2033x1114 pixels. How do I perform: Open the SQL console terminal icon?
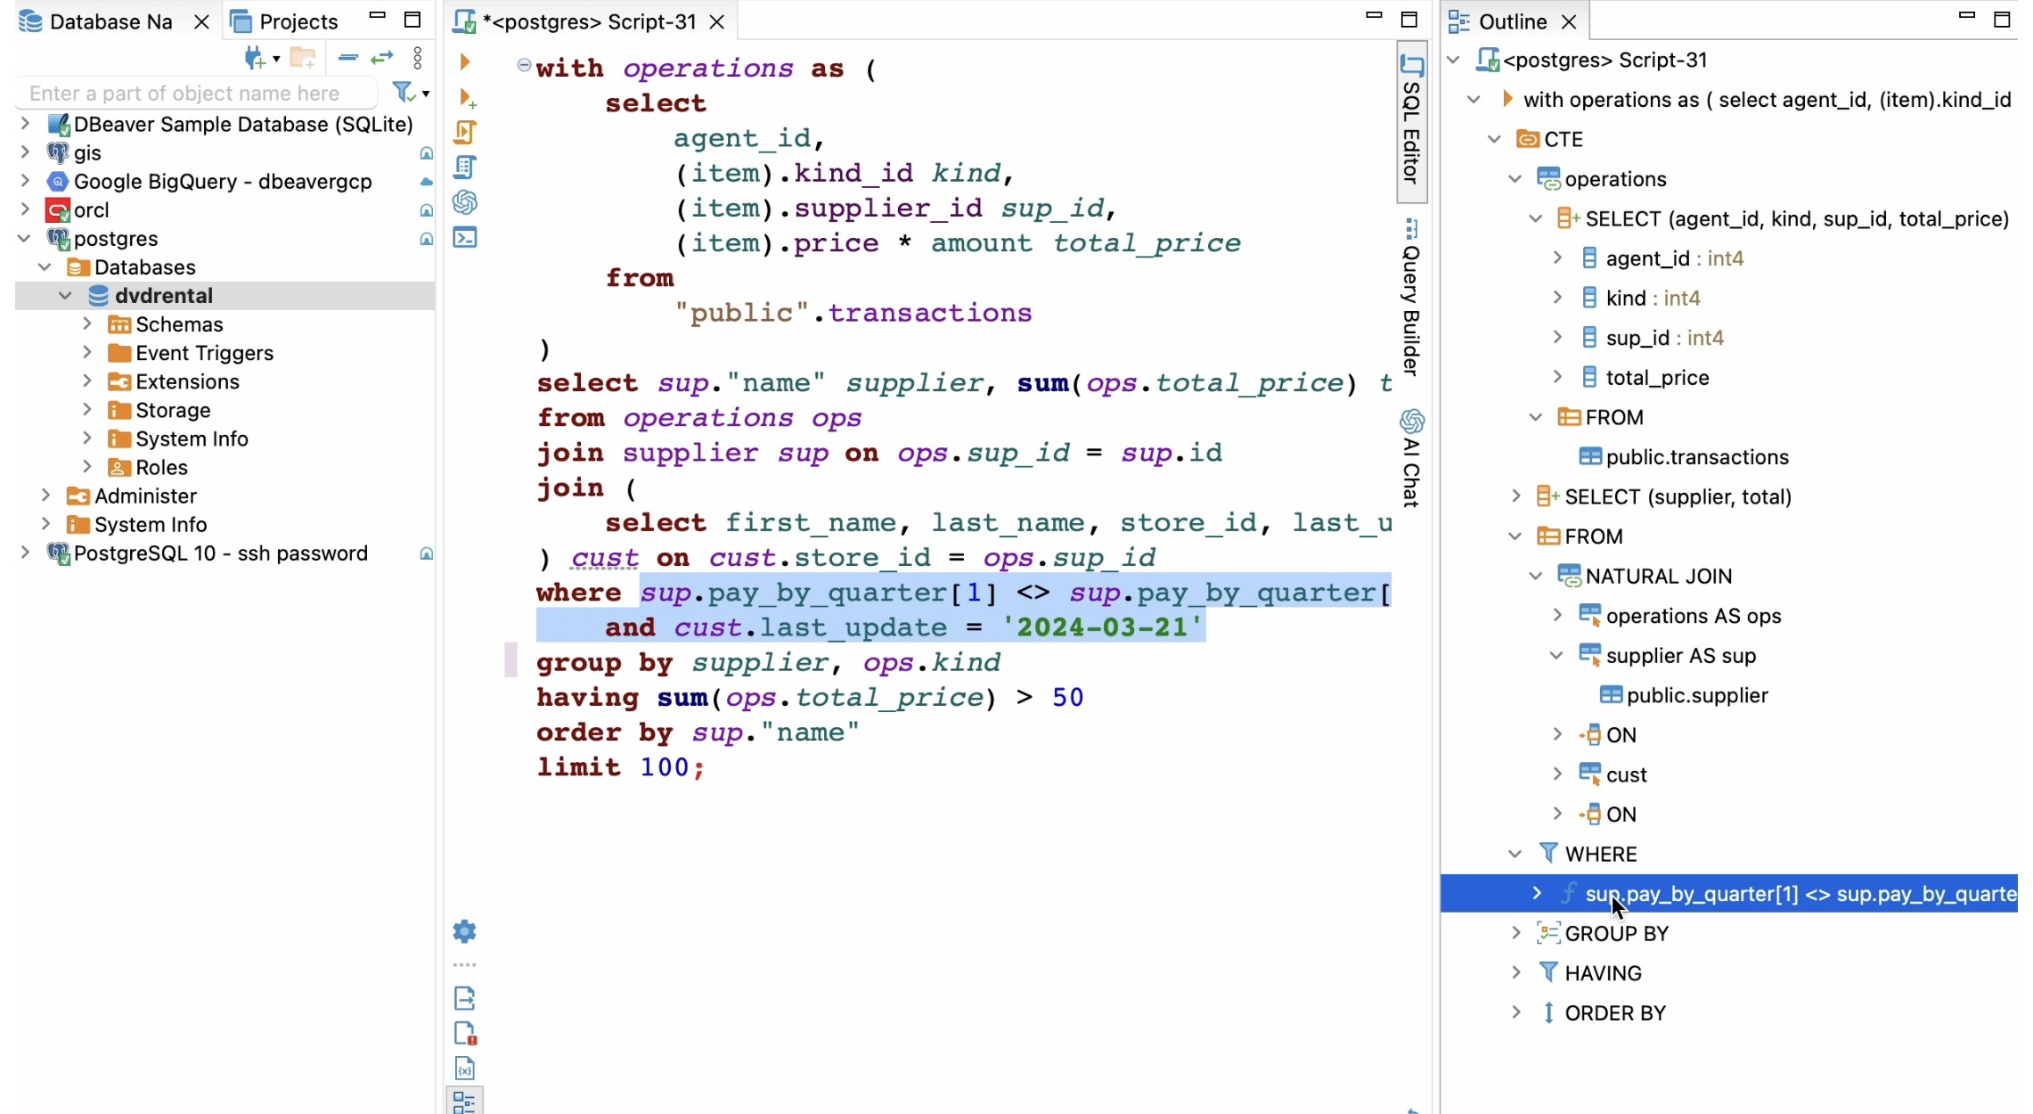[466, 238]
